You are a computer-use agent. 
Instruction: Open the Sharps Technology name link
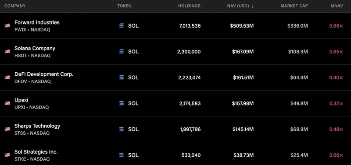tap(37, 126)
